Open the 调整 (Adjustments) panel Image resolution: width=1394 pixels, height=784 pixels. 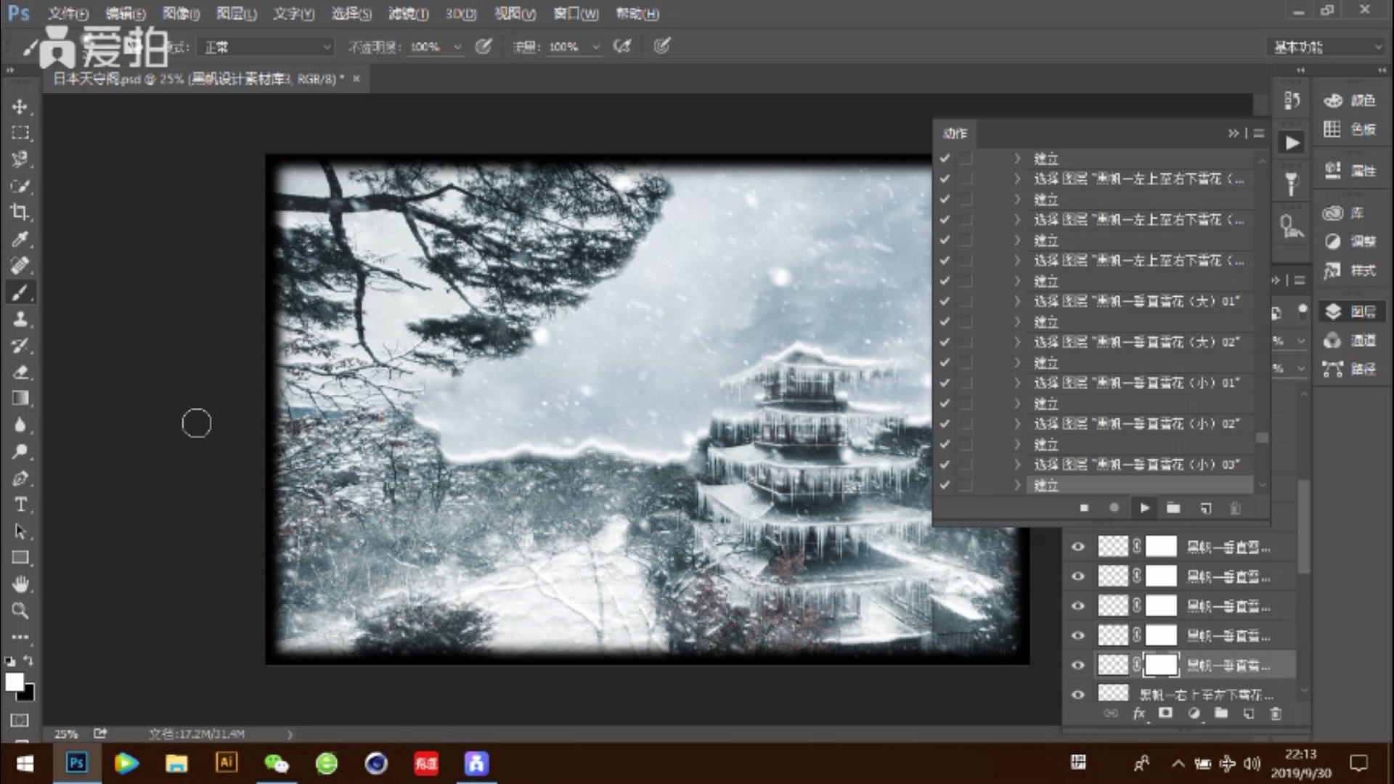pos(1361,241)
